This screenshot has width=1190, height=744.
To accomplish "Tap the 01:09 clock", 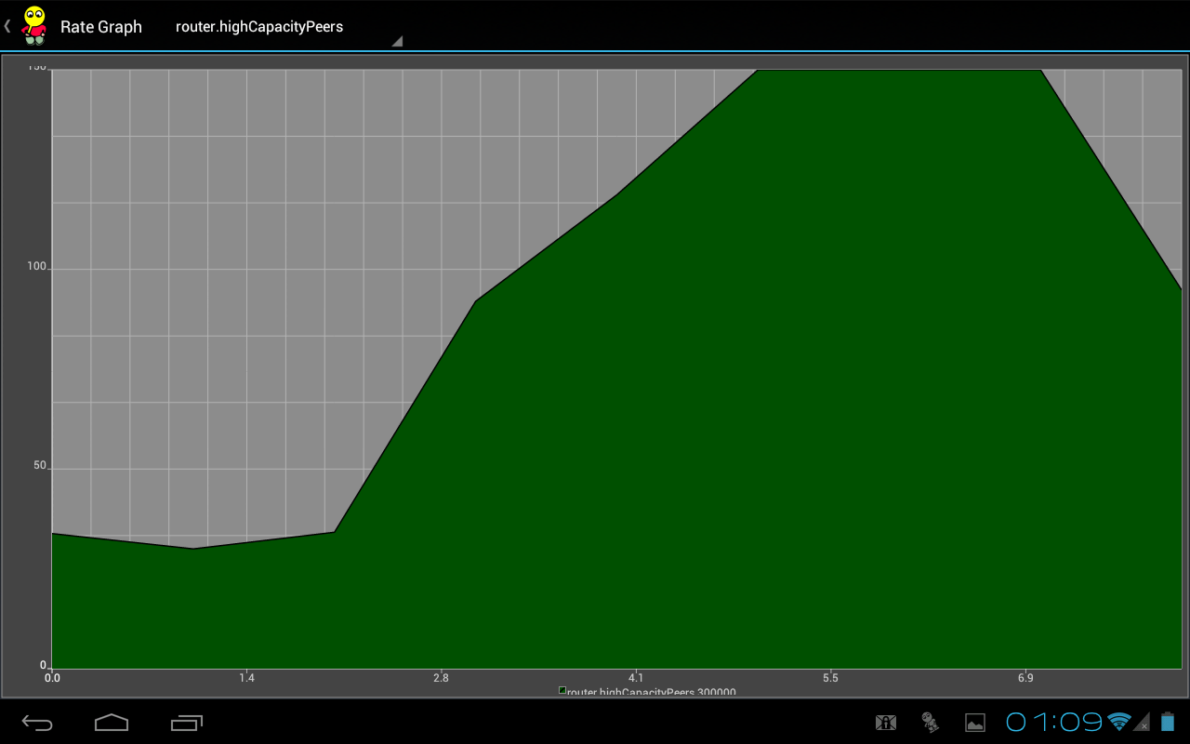I will coord(1054,722).
